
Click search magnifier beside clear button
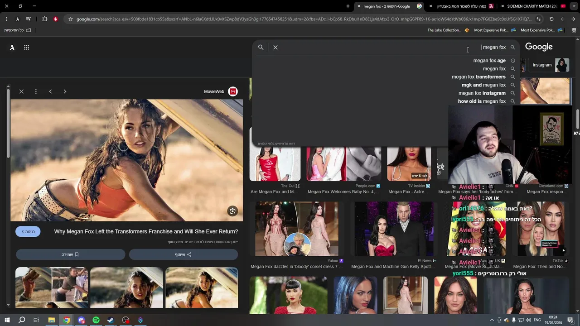pos(261,47)
